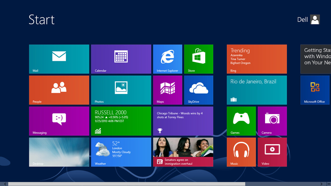Image resolution: width=331 pixels, height=186 pixels.
Task: Click the horizontal scrollbar thumb
Action: click(x=127, y=184)
